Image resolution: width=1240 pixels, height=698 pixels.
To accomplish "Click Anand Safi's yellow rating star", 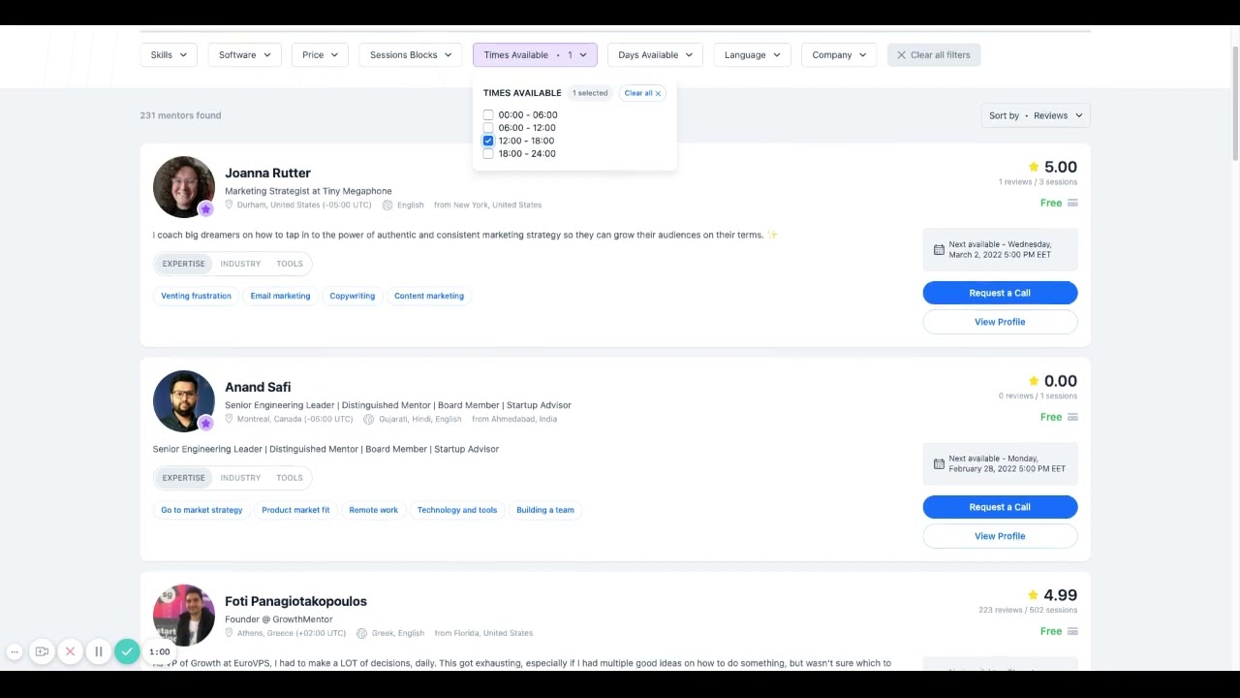I will (x=1034, y=381).
